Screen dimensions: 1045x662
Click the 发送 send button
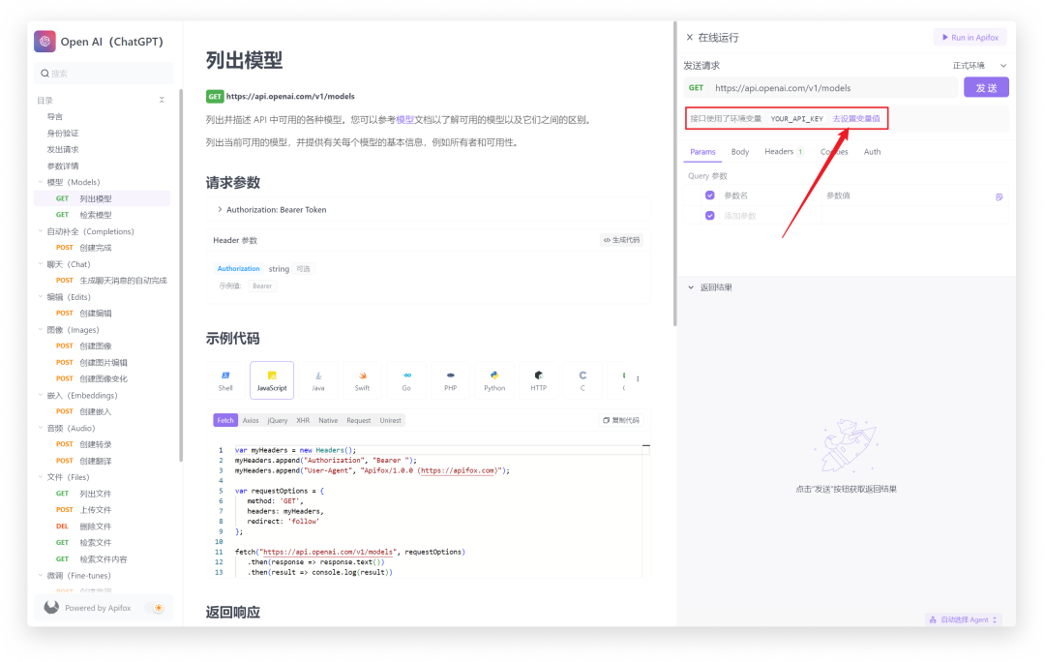pos(986,86)
